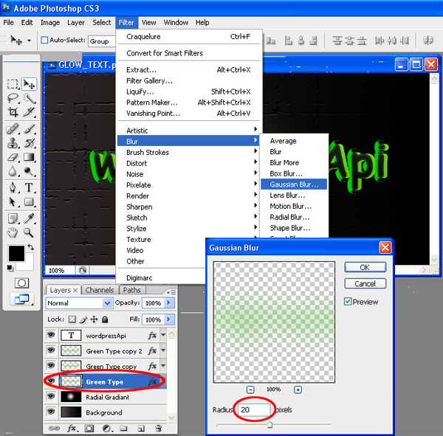This screenshot has height=436, width=443.
Task: Open the Image menu
Action: pos(50,22)
